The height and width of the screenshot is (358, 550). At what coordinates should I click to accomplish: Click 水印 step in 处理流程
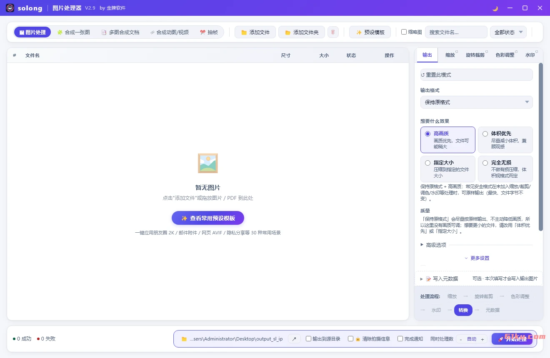[x=436, y=310]
